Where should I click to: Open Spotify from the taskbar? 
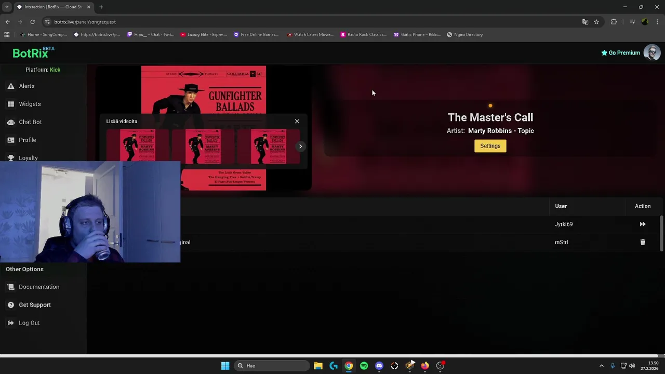(364, 366)
